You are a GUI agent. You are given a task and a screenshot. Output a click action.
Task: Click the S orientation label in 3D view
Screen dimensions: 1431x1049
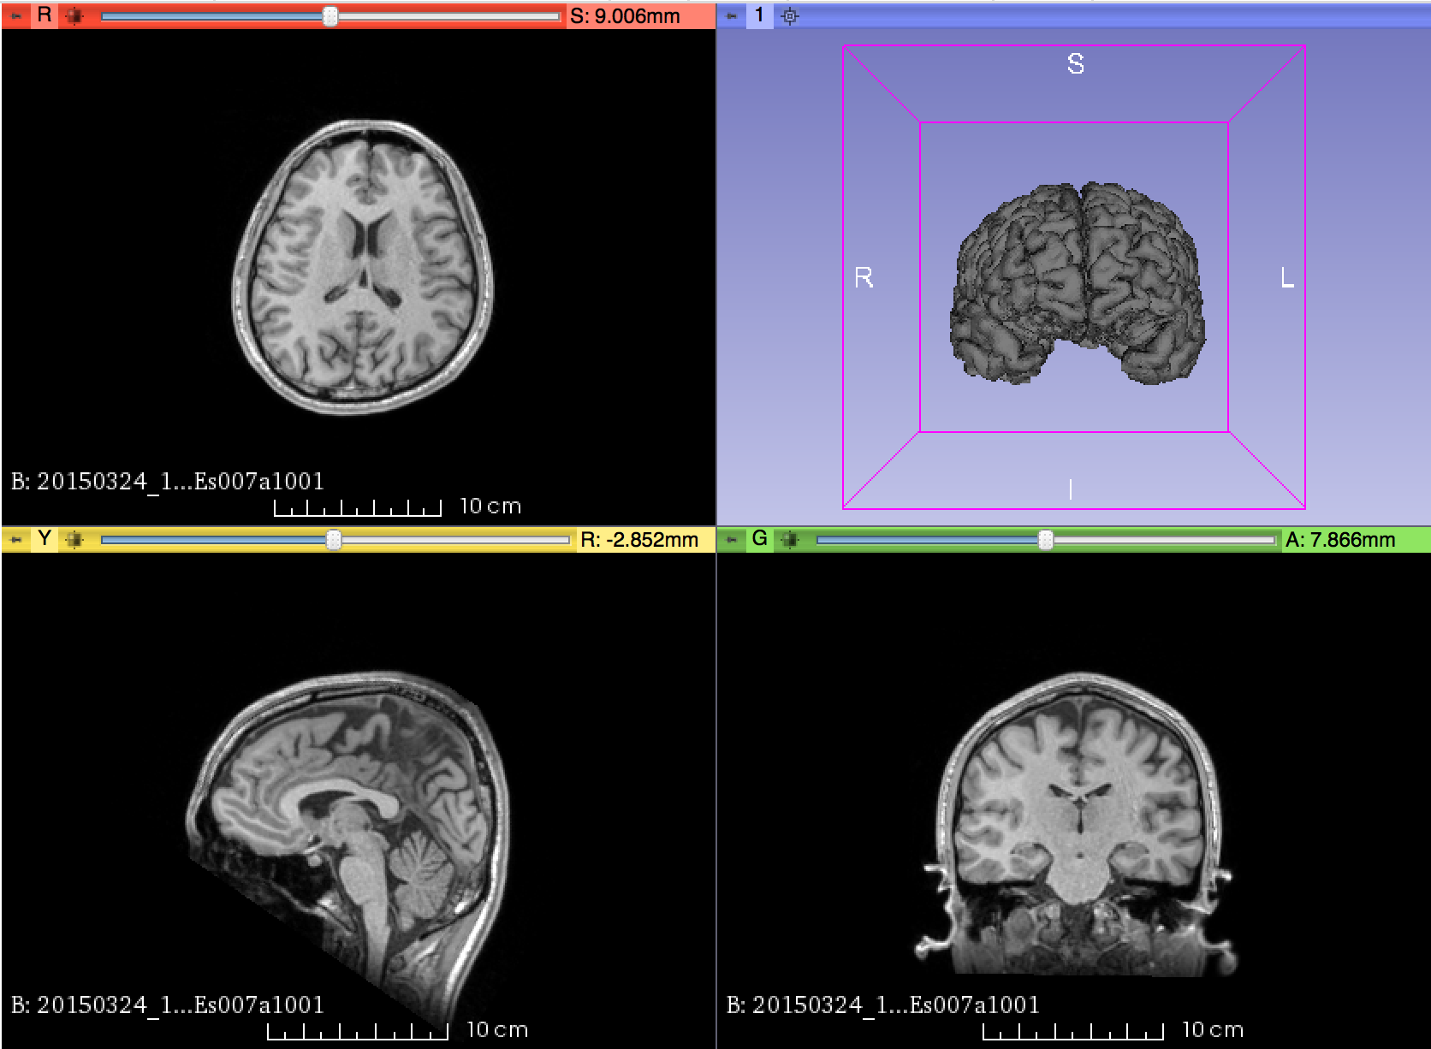tap(1076, 64)
